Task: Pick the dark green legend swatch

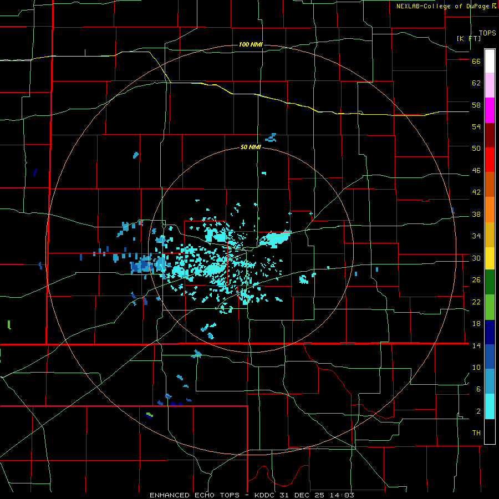Action: (490, 282)
